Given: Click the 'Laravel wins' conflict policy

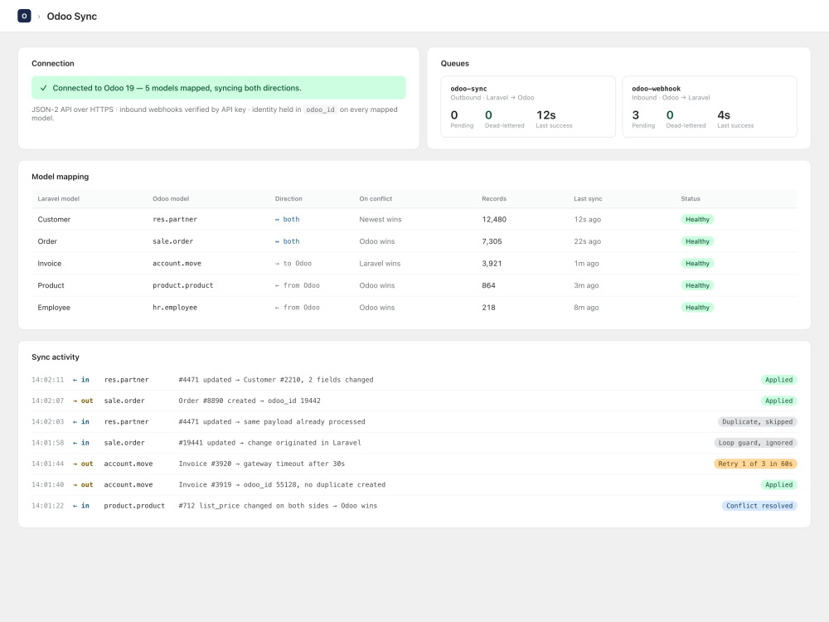Looking at the screenshot, I should 380,264.
